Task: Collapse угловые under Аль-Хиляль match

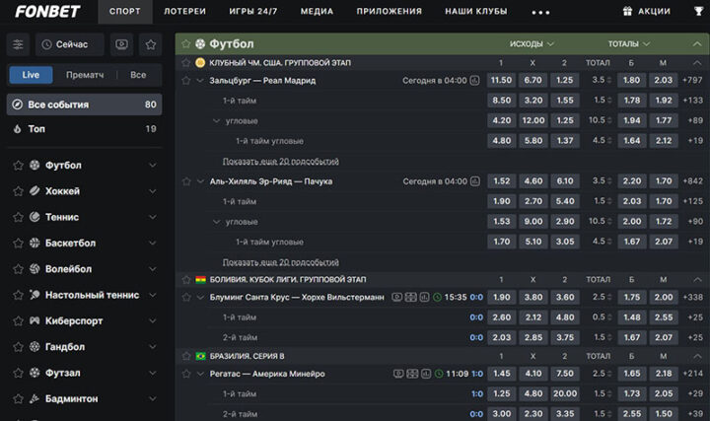Action: (x=216, y=222)
